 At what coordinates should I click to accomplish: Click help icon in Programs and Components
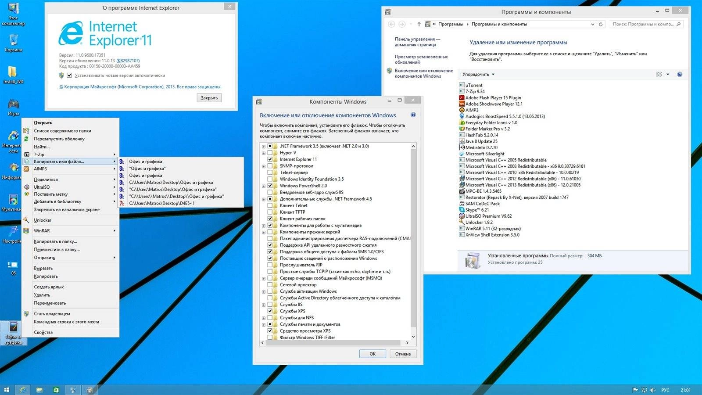(x=680, y=74)
